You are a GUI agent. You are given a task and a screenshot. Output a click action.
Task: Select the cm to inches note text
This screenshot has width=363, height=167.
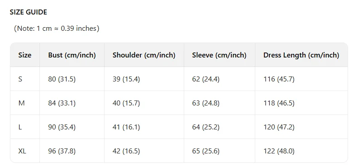(x=57, y=29)
